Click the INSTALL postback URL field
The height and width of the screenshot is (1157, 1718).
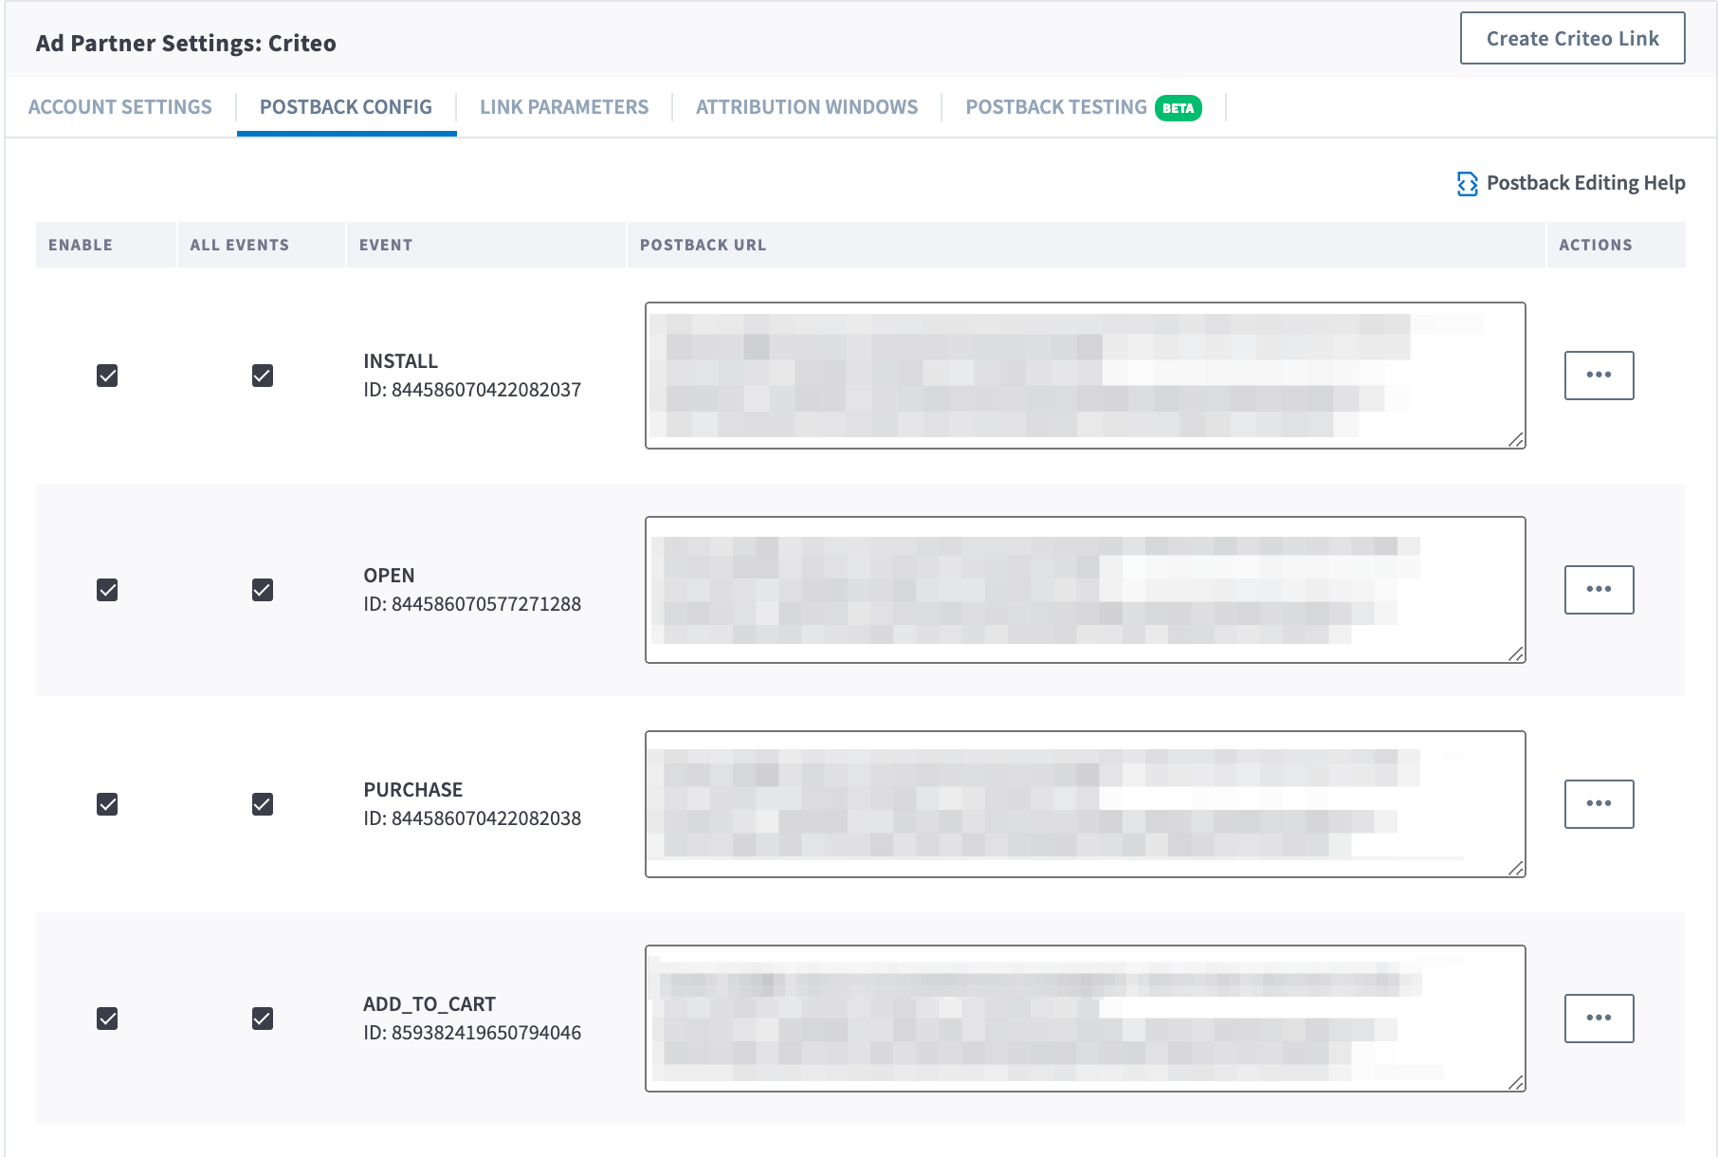(x=1085, y=376)
